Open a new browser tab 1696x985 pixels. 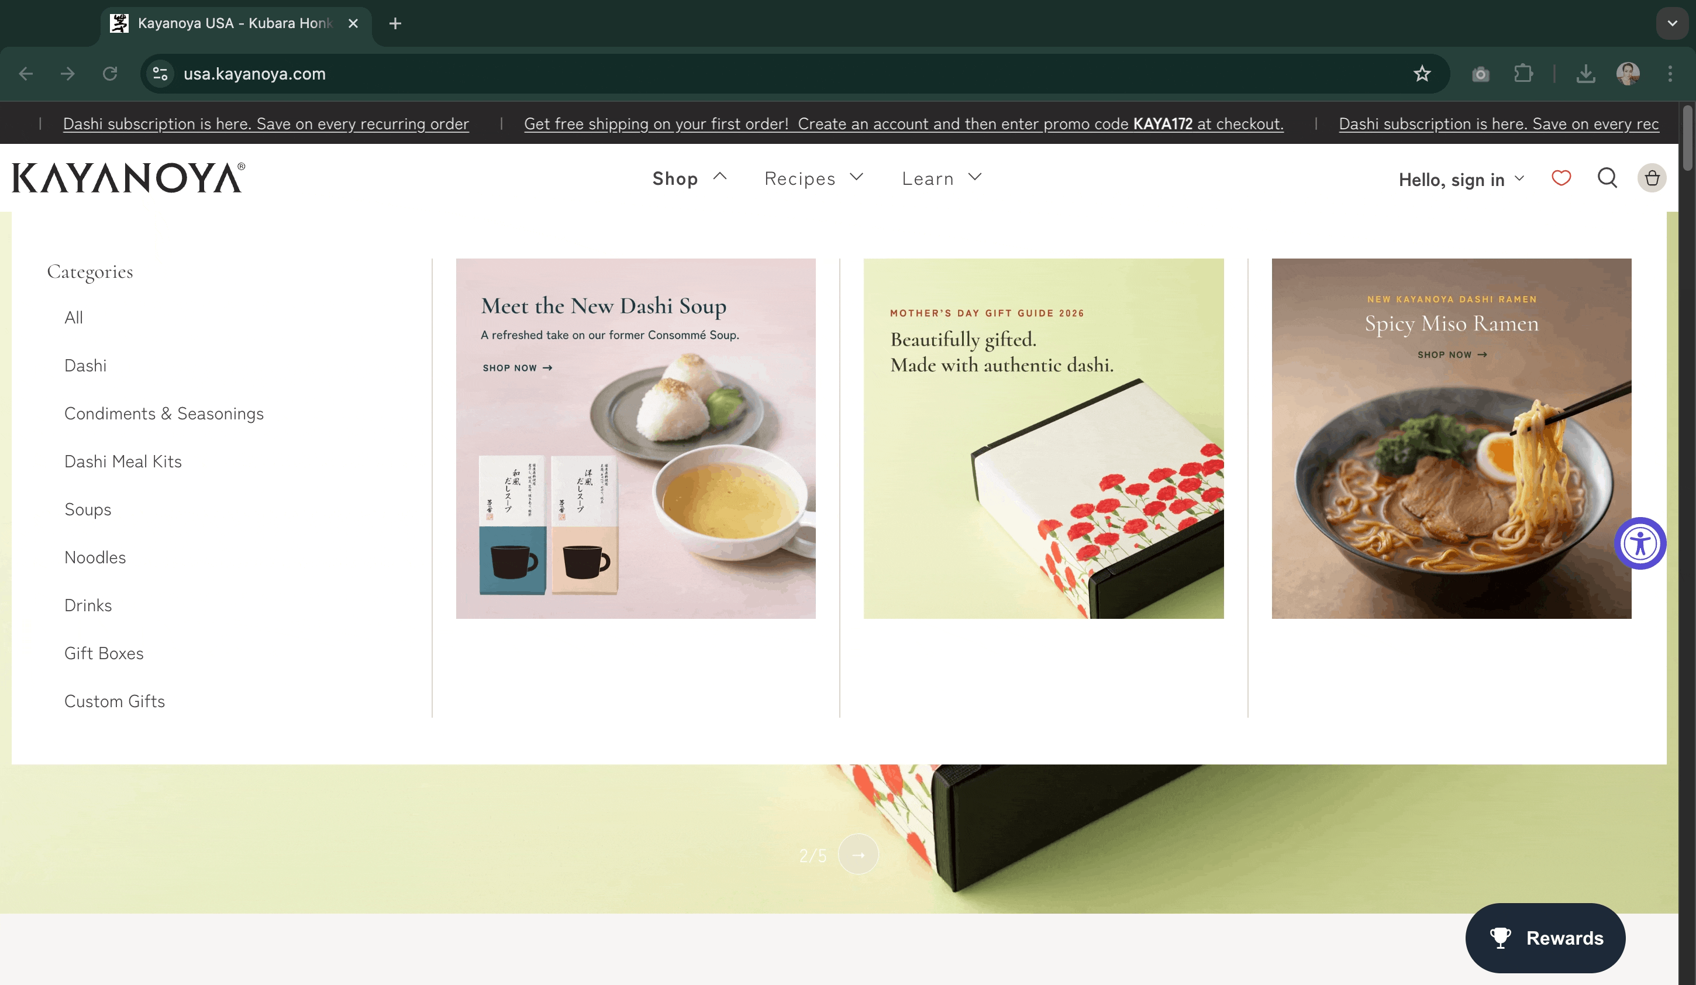395,23
